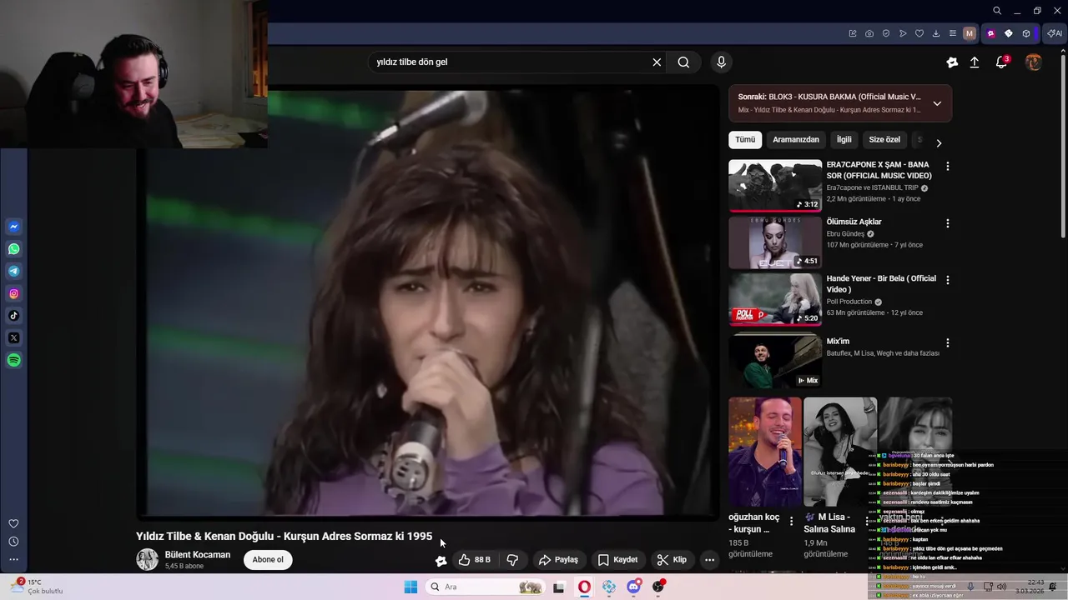Expand the Sonraki mix playlist chevron
The height and width of the screenshot is (600, 1068).
coord(937,103)
